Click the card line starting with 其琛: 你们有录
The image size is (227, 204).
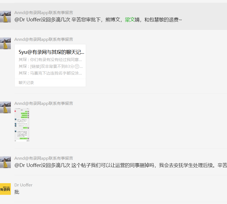click(x=50, y=60)
